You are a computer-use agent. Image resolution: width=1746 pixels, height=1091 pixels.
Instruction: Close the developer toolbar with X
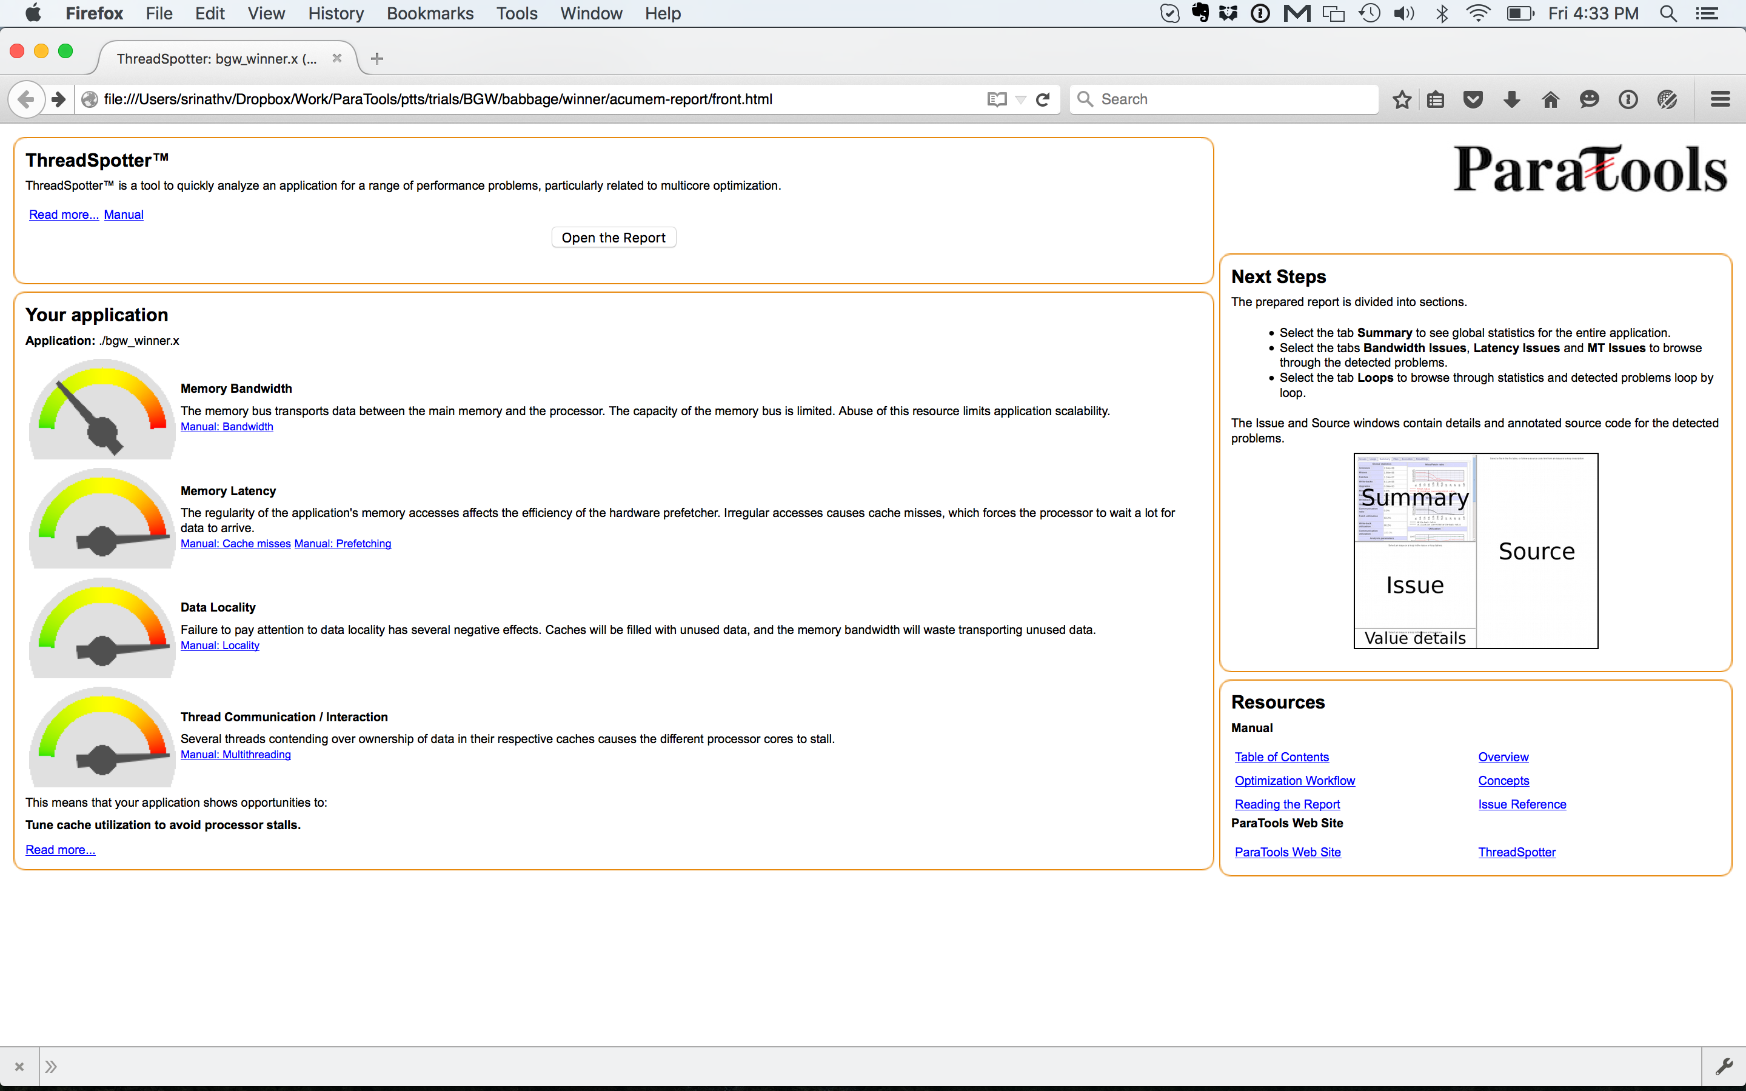point(19,1067)
